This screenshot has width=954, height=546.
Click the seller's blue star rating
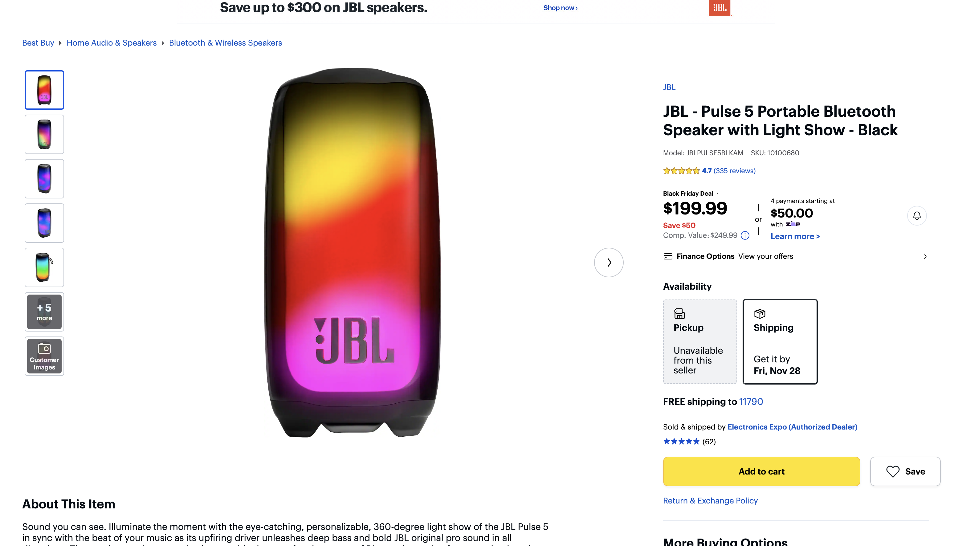[x=681, y=441]
